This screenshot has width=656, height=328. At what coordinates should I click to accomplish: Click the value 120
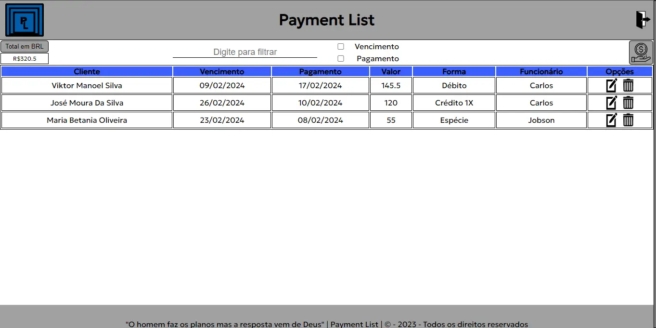click(x=391, y=103)
